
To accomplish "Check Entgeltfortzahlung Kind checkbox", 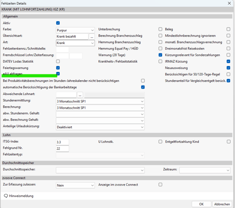I will pyautogui.click(x=229, y=141).
